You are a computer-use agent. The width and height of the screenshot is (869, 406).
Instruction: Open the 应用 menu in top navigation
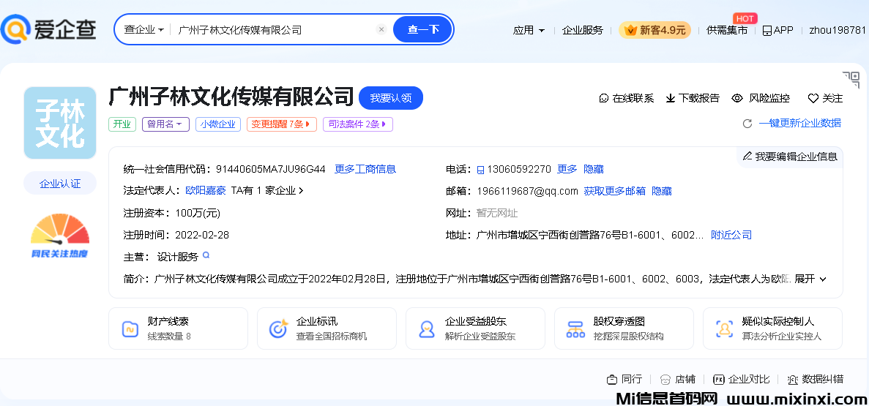(x=529, y=30)
